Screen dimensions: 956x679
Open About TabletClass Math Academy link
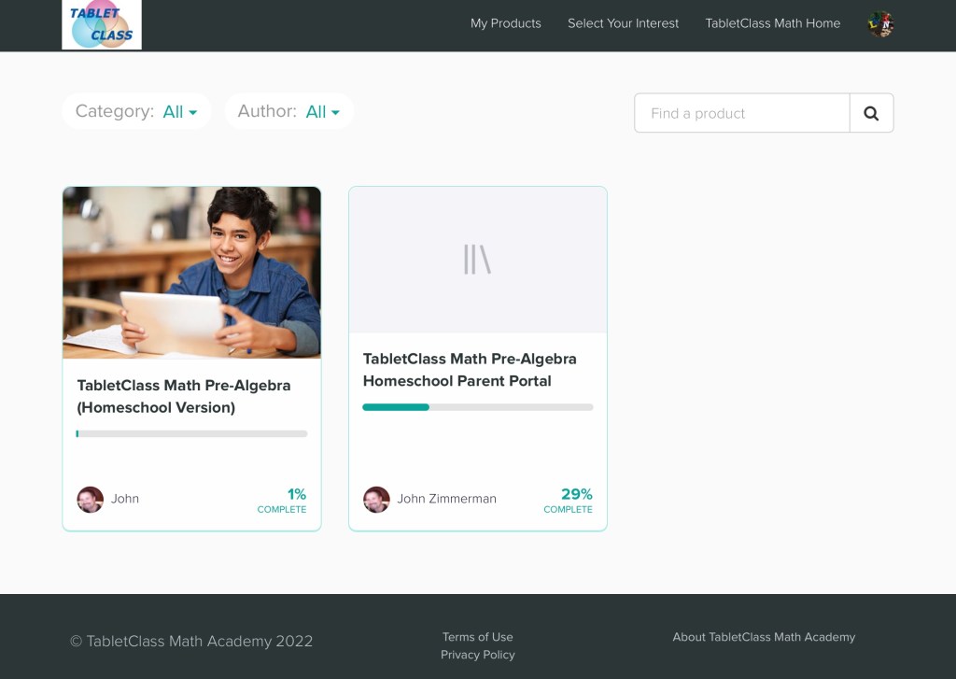pyautogui.click(x=764, y=637)
